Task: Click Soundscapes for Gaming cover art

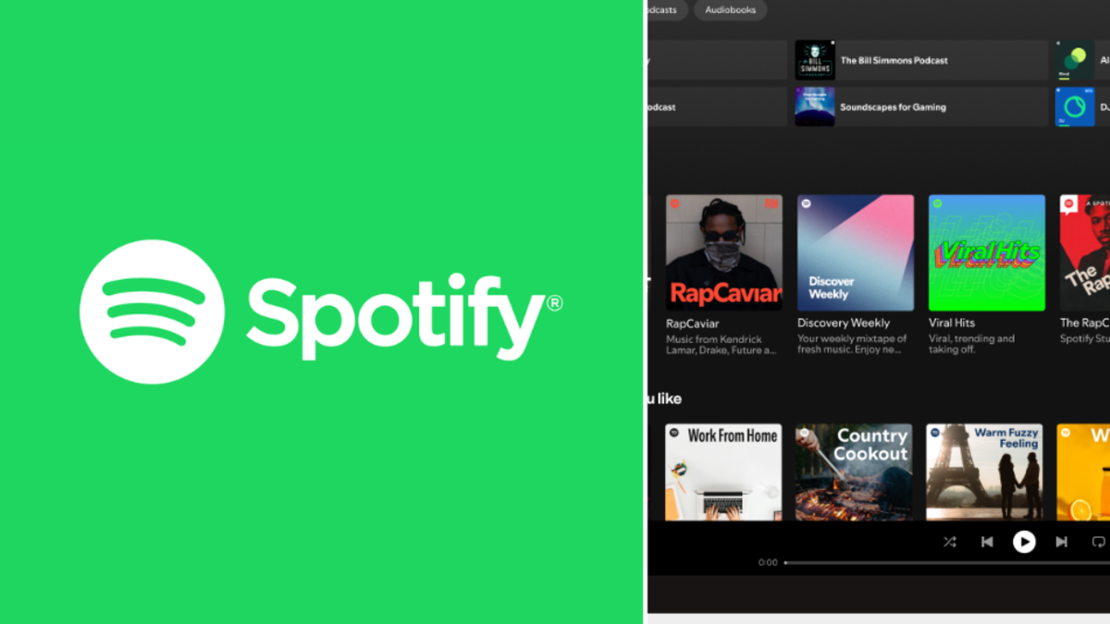Action: tap(815, 107)
